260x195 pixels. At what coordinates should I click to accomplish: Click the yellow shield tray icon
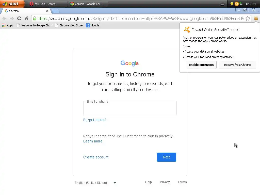click(x=232, y=4)
